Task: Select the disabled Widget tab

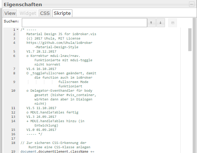Action: (x=28, y=13)
